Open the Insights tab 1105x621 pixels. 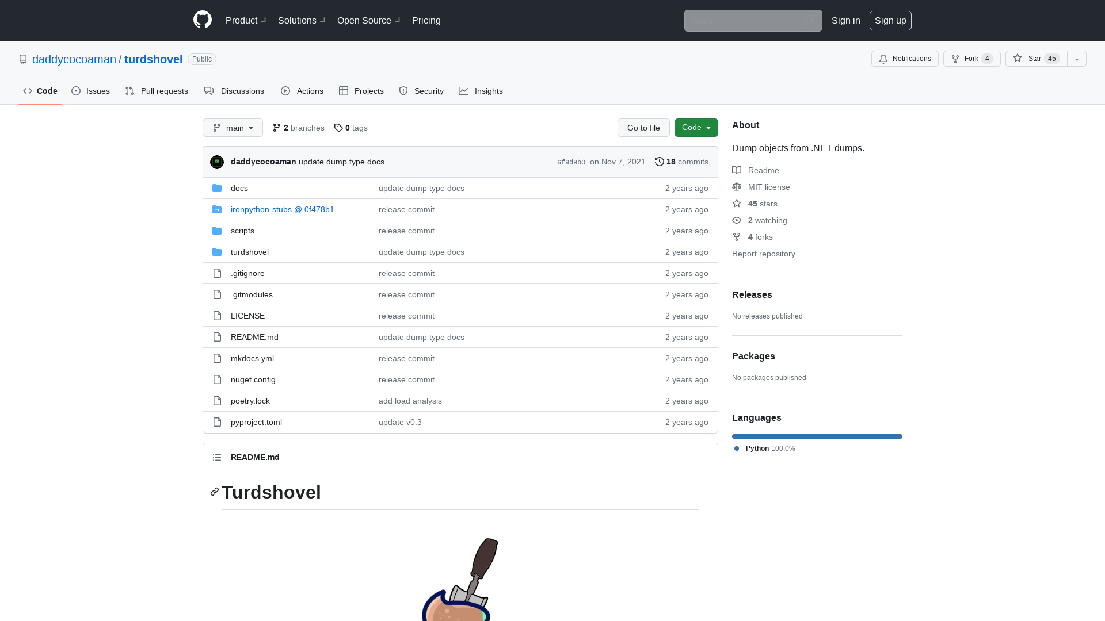click(x=481, y=91)
